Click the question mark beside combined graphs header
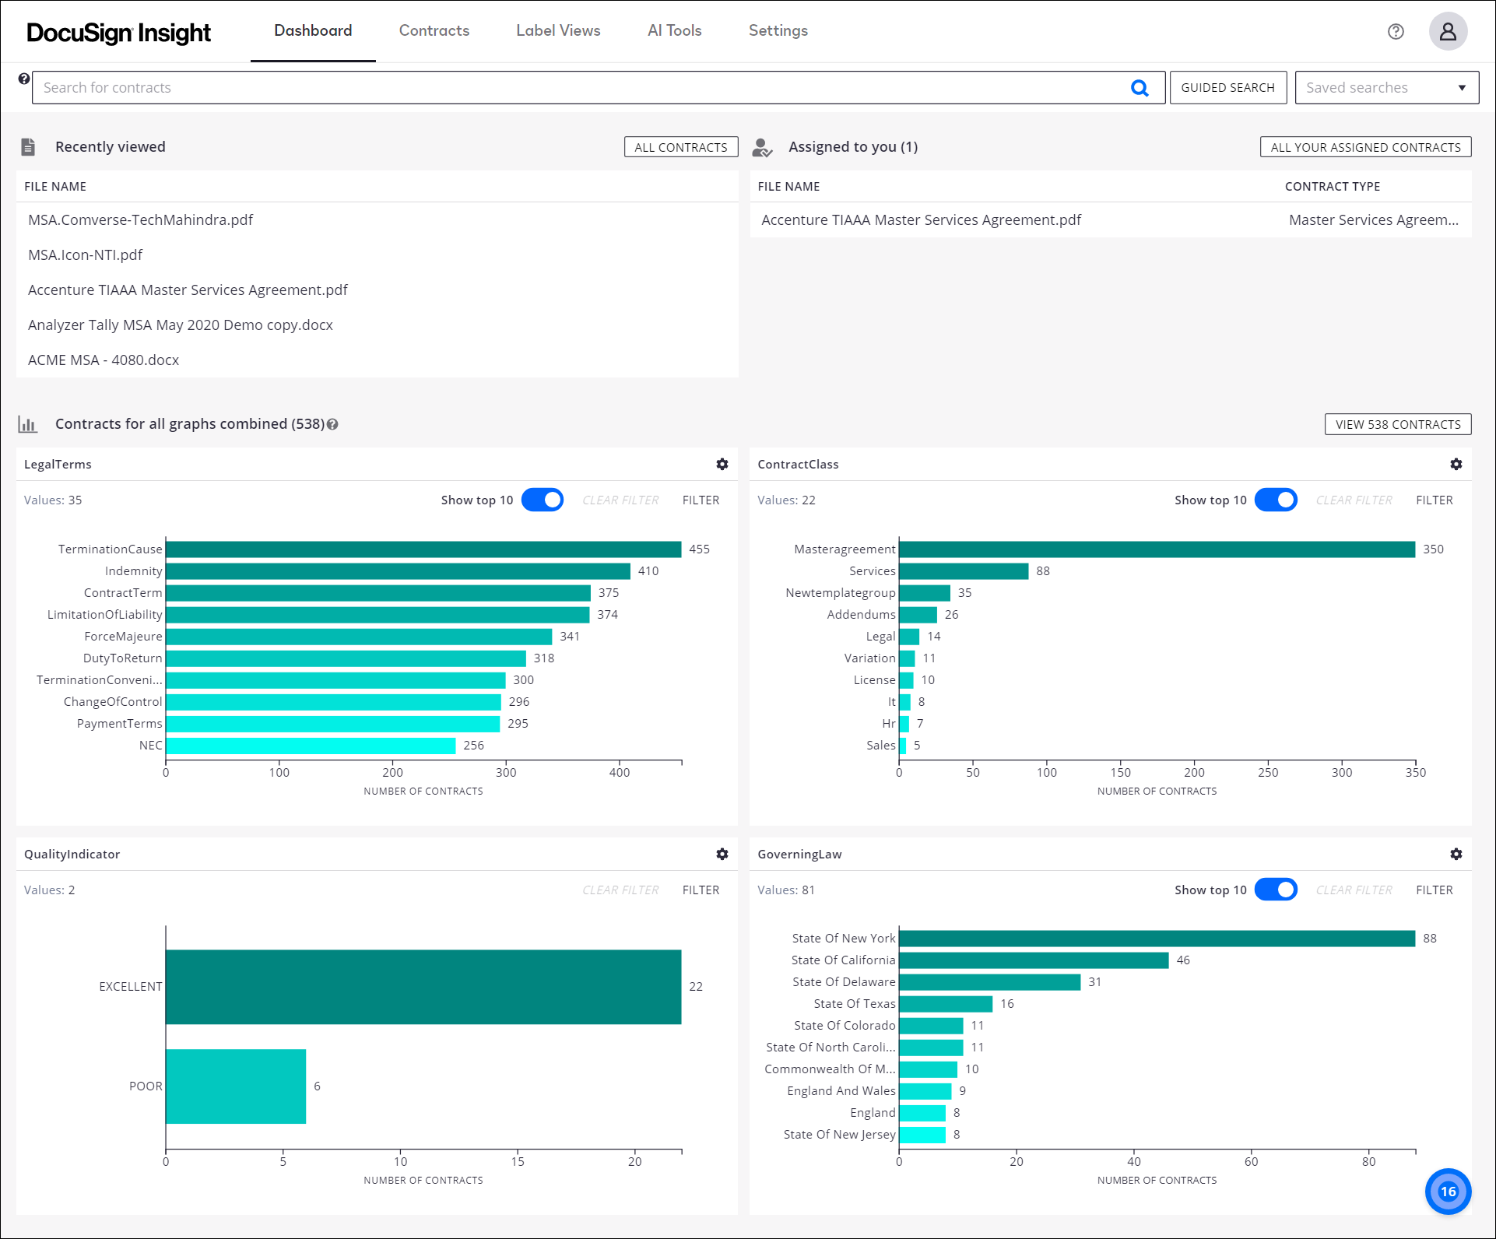This screenshot has height=1239, width=1496. pos(332,425)
